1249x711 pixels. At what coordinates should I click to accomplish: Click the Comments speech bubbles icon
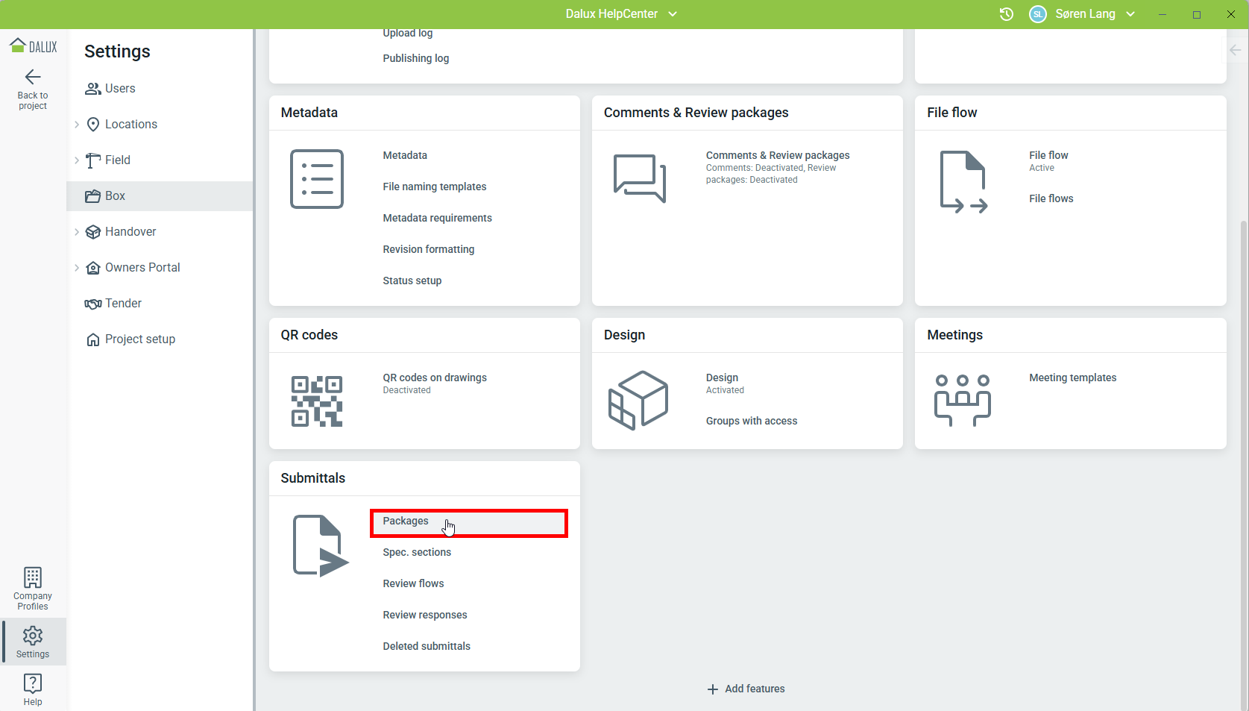[639, 178]
